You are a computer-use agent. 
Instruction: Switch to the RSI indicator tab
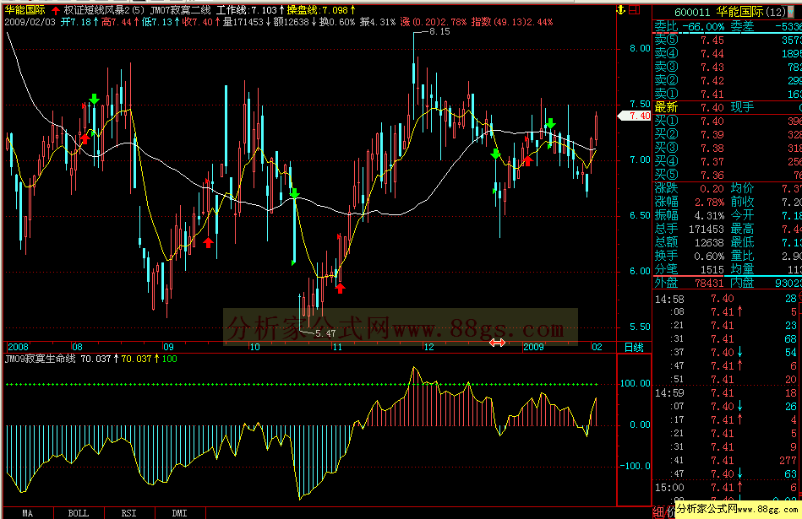129,513
